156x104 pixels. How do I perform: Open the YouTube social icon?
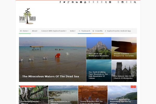pos(85,2)
